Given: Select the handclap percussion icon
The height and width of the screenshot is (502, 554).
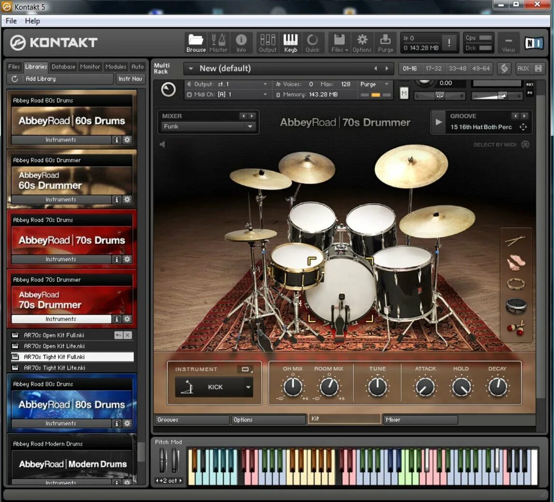Looking at the screenshot, I should [515, 263].
